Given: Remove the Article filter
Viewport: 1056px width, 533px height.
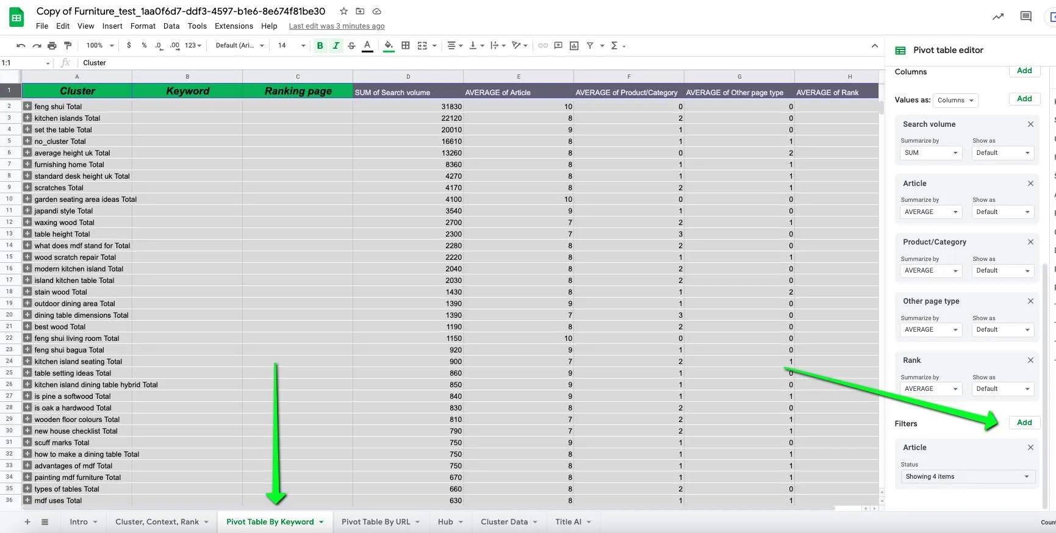Looking at the screenshot, I should pos(1030,448).
